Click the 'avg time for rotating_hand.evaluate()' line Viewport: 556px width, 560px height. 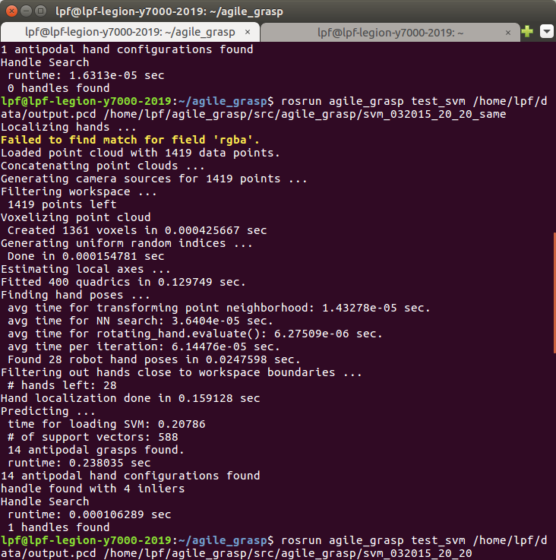click(x=195, y=334)
